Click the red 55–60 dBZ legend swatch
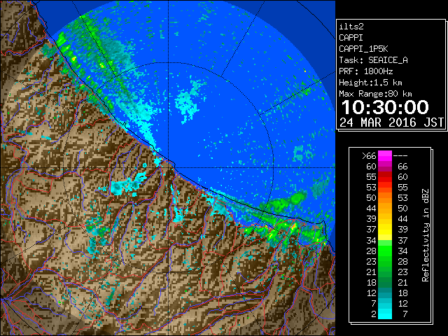Screen dimensions: 448x336 pyautogui.click(x=385, y=177)
